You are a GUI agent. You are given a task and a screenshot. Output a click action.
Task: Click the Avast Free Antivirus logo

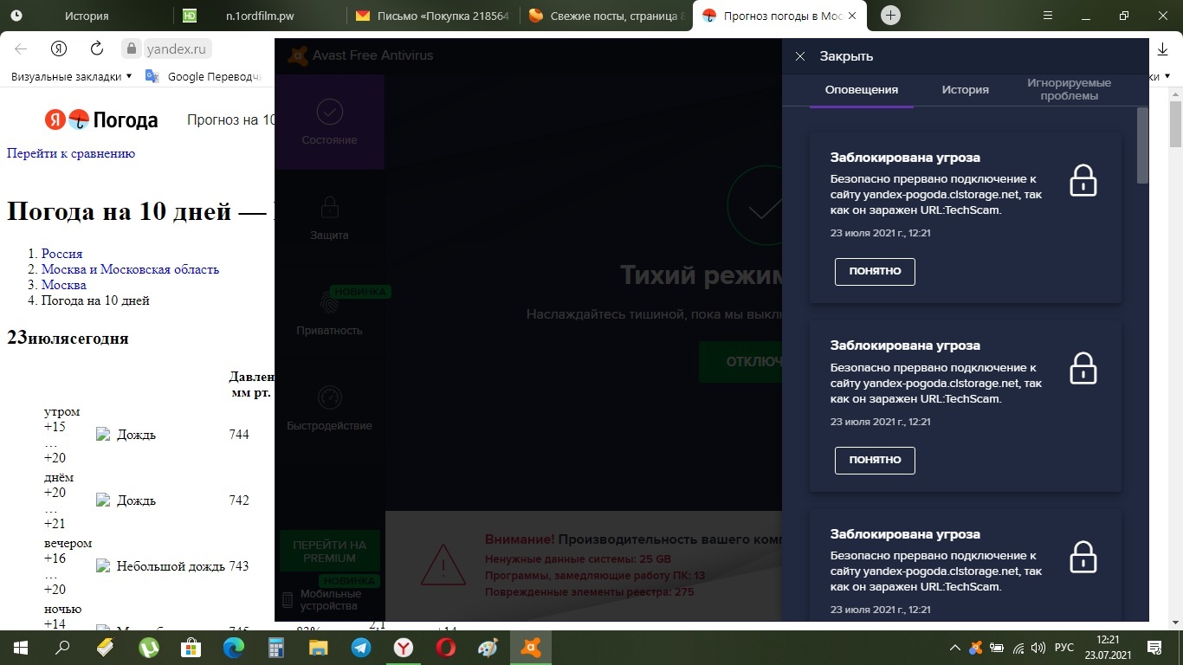tap(297, 55)
